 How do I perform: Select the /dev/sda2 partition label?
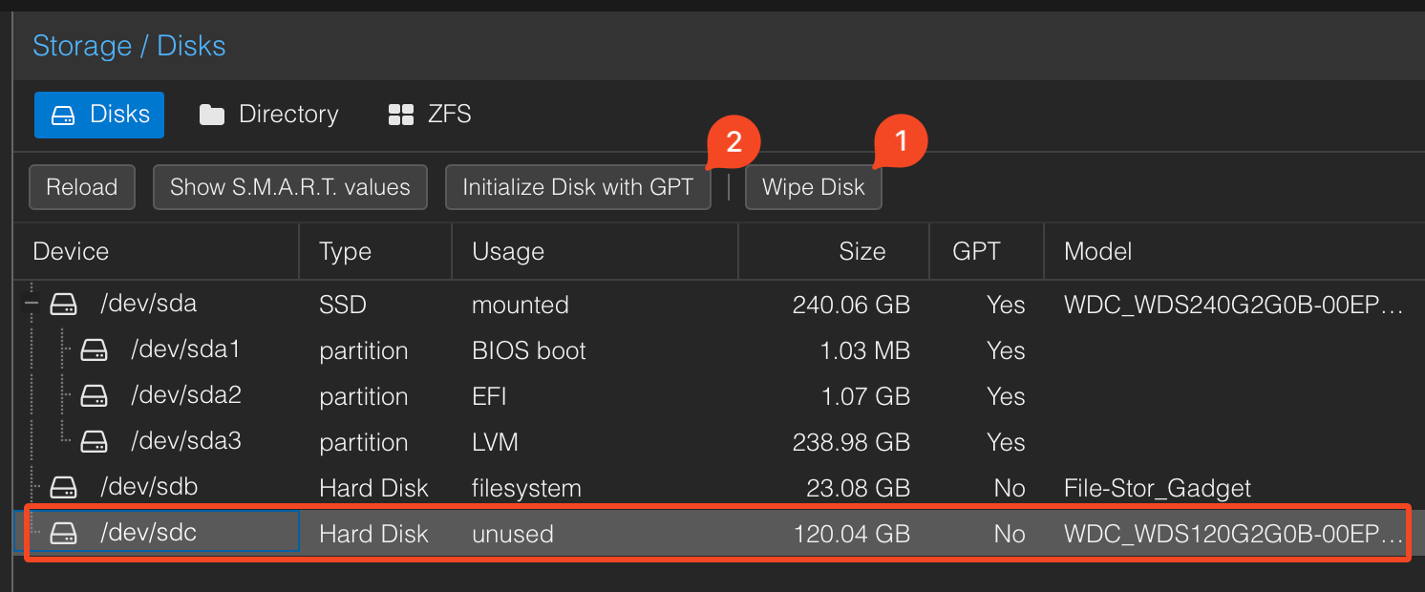point(186,396)
